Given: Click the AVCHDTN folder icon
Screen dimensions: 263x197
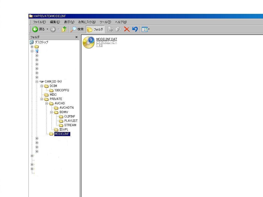Looking at the screenshot, I should [56, 108].
